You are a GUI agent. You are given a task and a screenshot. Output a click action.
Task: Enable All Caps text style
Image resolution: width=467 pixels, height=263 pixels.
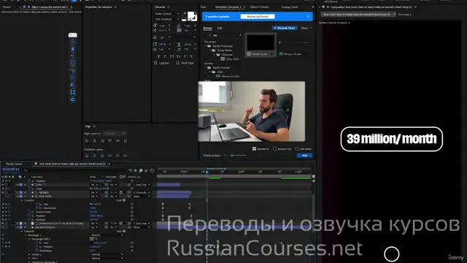tap(172, 56)
